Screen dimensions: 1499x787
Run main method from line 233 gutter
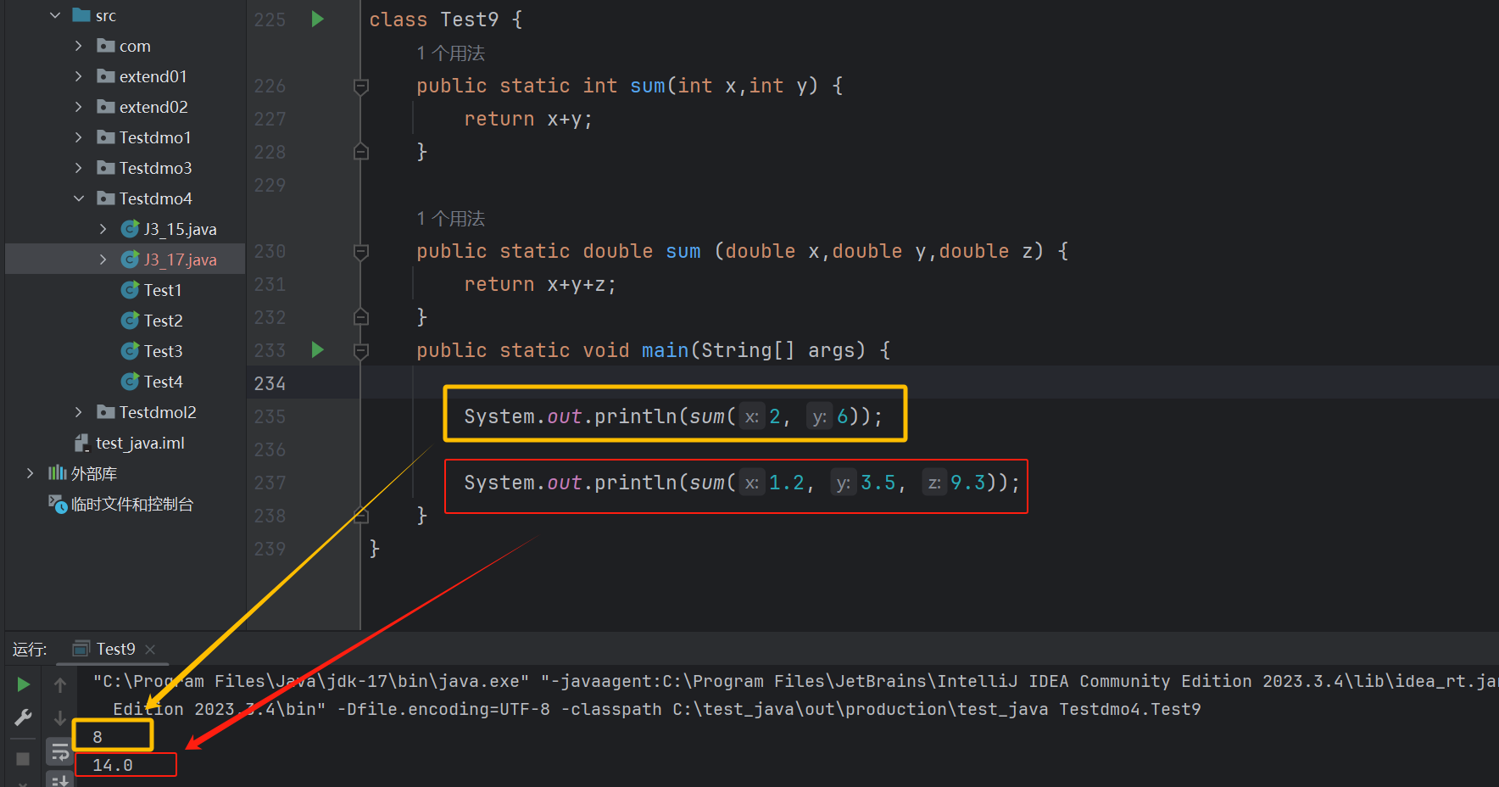click(318, 349)
